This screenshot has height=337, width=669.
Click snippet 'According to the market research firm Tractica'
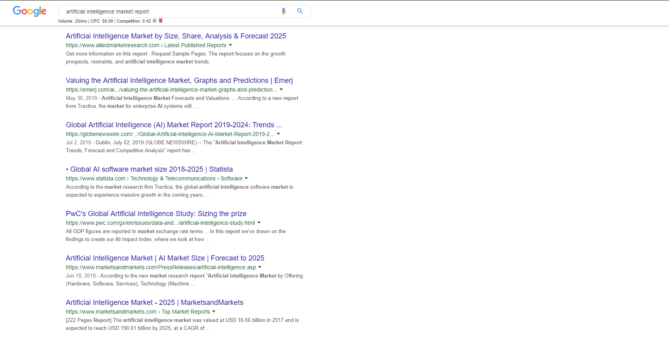(180, 191)
